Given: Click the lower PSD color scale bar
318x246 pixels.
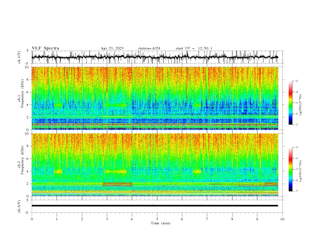Looking at the screenshot, I should click(290, 169).
